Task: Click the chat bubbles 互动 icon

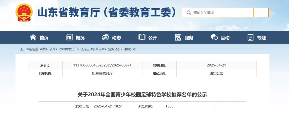Action: click(214, 37)
